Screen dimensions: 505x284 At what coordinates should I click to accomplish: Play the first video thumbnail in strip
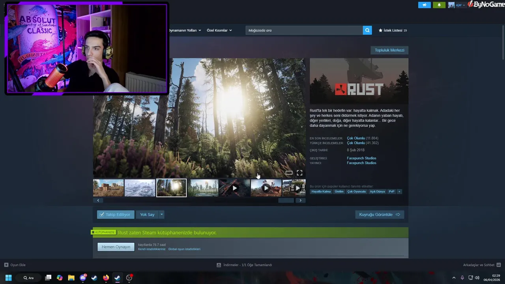pos(234,188)
